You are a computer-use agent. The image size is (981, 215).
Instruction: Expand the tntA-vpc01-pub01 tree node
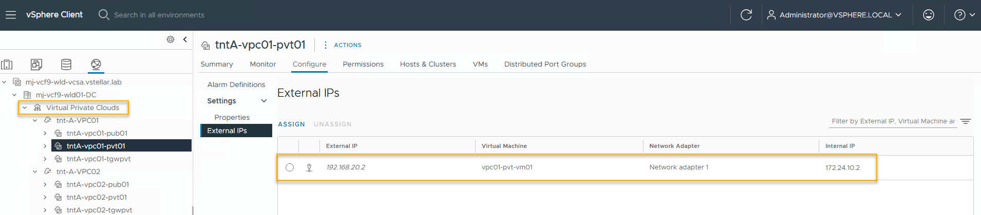tap(45, 133)
